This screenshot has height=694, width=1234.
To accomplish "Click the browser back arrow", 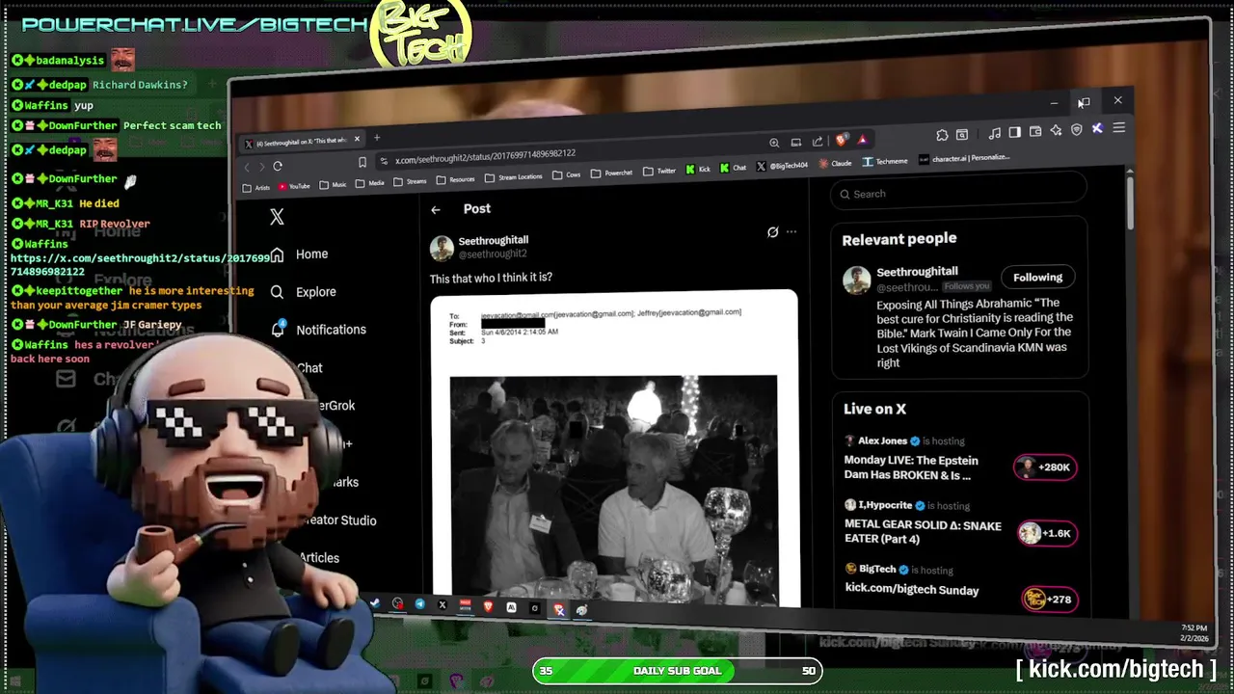I will (247, 167).
